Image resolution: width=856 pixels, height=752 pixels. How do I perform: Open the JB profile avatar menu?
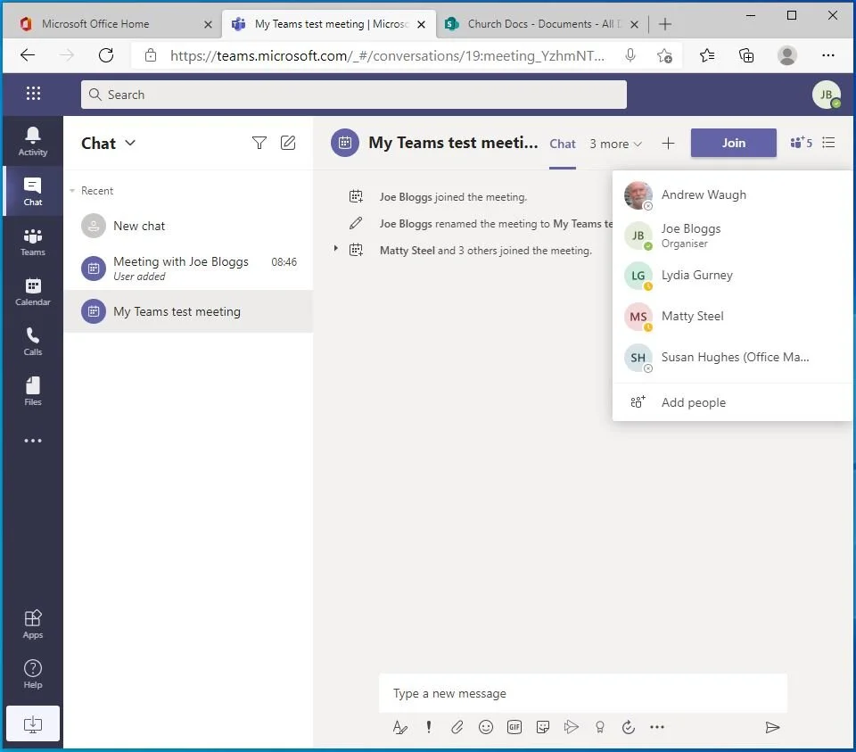[826, 95]
